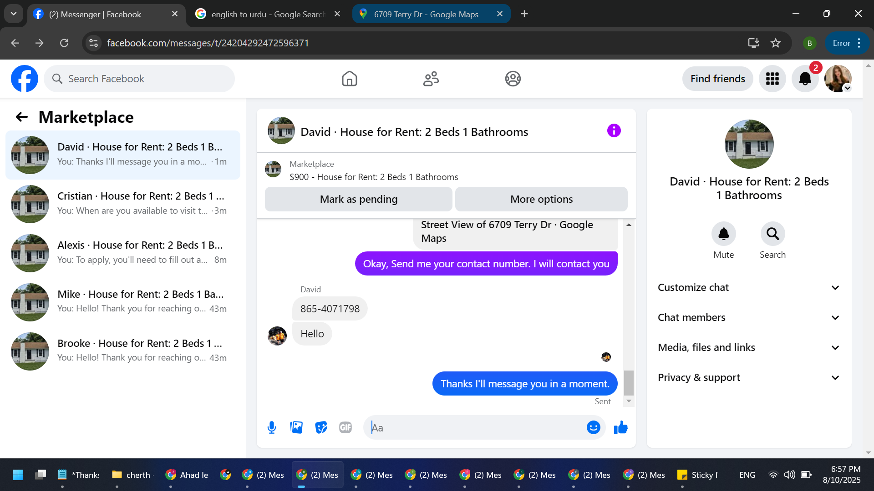Open the notifications bell
Image resolution: width=874 pixels, height=491 pixels.
[805, 79]
